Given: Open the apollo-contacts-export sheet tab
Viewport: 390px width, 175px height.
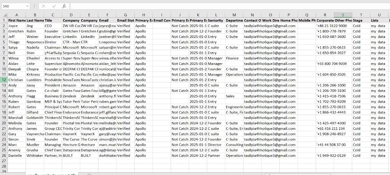Looking at the screenshot, I should pyautogui.click(x=52, y=174).
